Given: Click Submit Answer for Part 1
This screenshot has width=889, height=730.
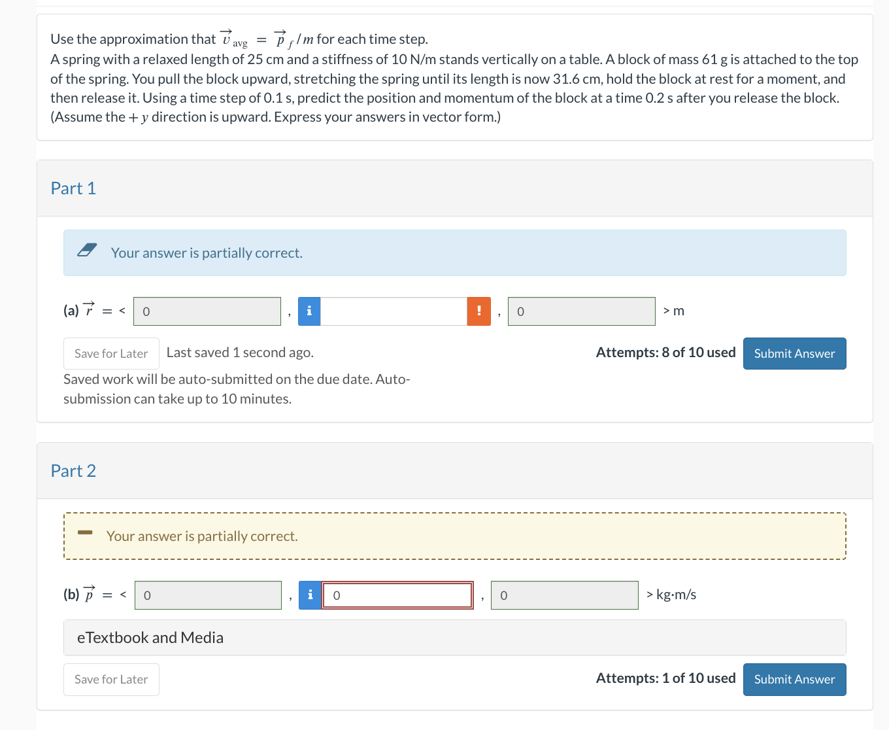Looking at the screenshot, I should click(794, 353).
